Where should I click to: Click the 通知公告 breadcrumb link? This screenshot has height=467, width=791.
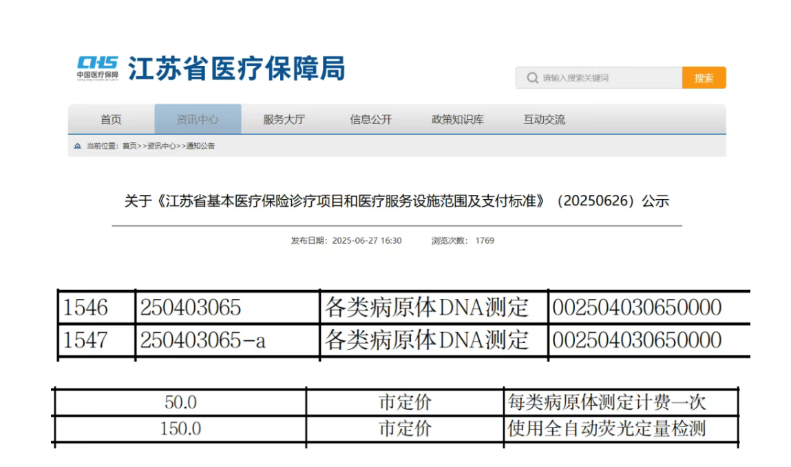[x=200, y=146]
